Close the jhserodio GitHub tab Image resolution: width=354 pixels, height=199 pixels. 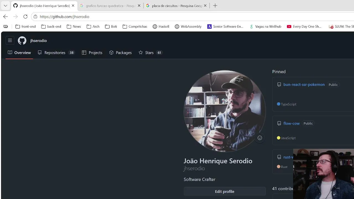pyautogui.click(x=74, y=6)
